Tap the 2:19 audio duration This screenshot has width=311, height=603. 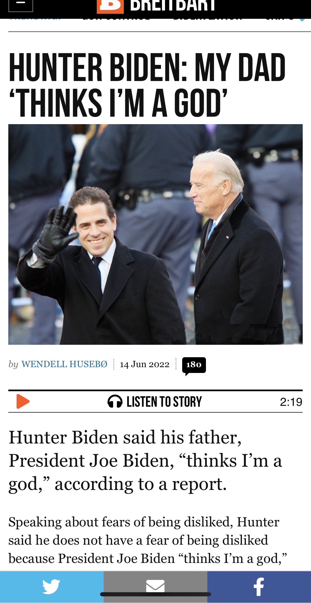[x=291, y=402]
